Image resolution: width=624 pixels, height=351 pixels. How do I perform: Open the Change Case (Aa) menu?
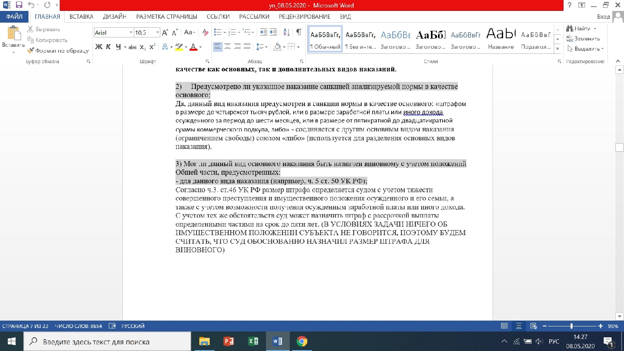coord(189,32)
